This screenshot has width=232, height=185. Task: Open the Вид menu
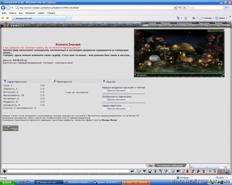pyautogui.click(x=20, y=13)
